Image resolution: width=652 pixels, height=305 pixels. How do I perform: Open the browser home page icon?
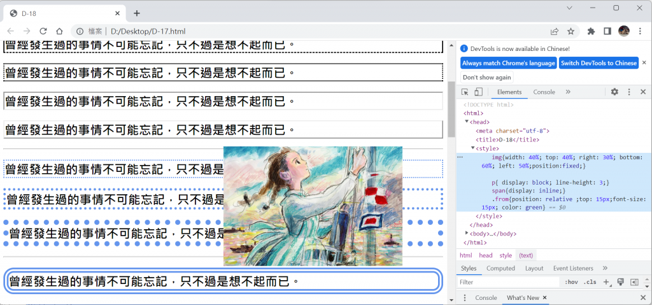[59, 31]
